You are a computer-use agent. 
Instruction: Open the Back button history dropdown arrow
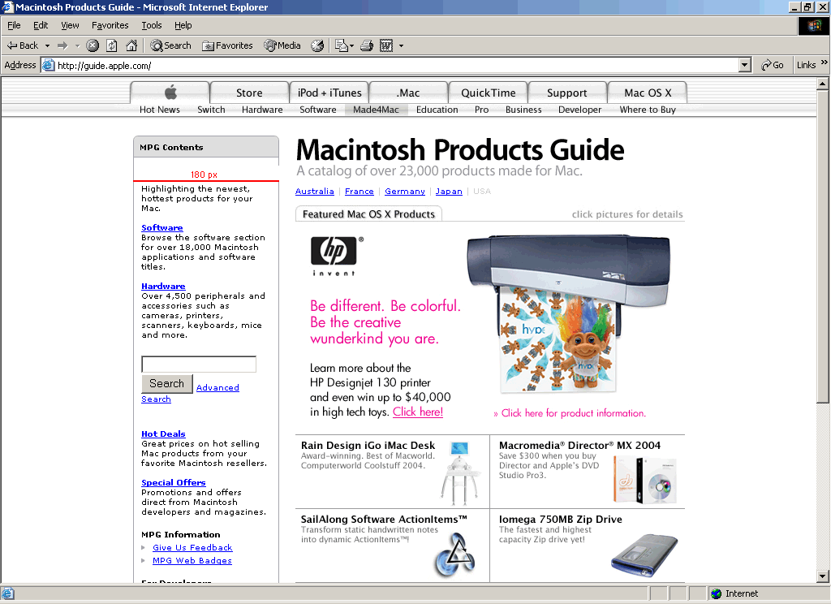click(47, 45)
